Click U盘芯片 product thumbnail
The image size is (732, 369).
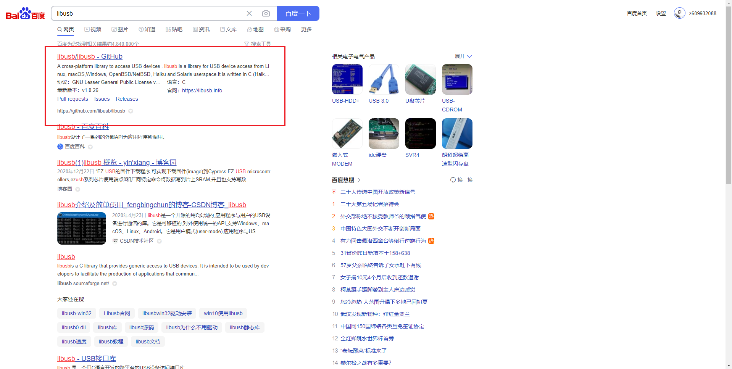[421, 79]
